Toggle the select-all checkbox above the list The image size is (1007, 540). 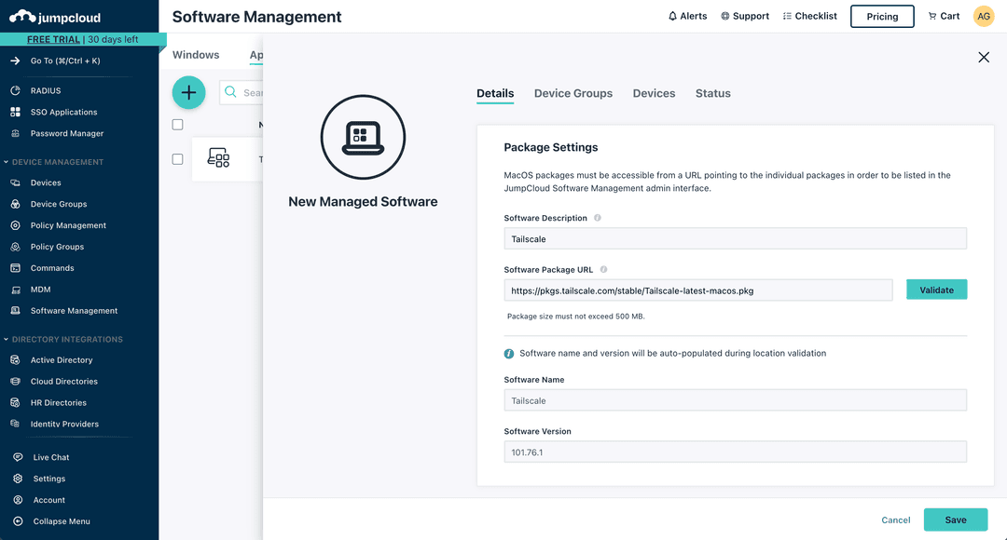(177, 124)
